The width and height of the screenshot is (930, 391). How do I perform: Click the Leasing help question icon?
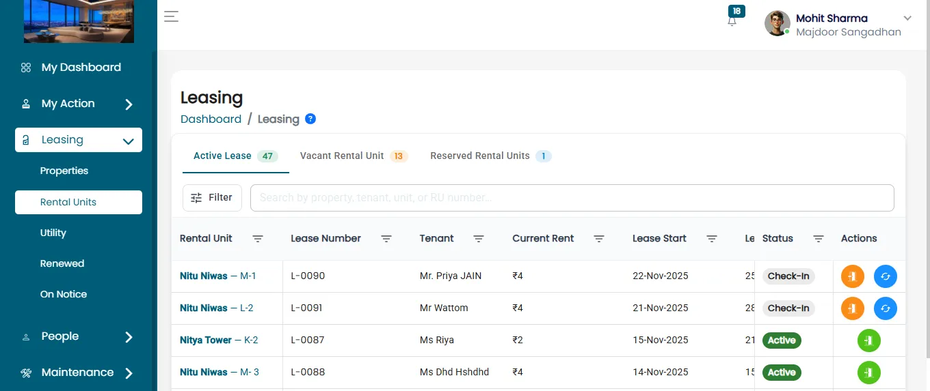point(310,119)
